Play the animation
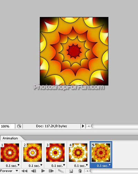The height and width of the screenshot is (174, 138). pyautogui.click(x=43, y=171)
